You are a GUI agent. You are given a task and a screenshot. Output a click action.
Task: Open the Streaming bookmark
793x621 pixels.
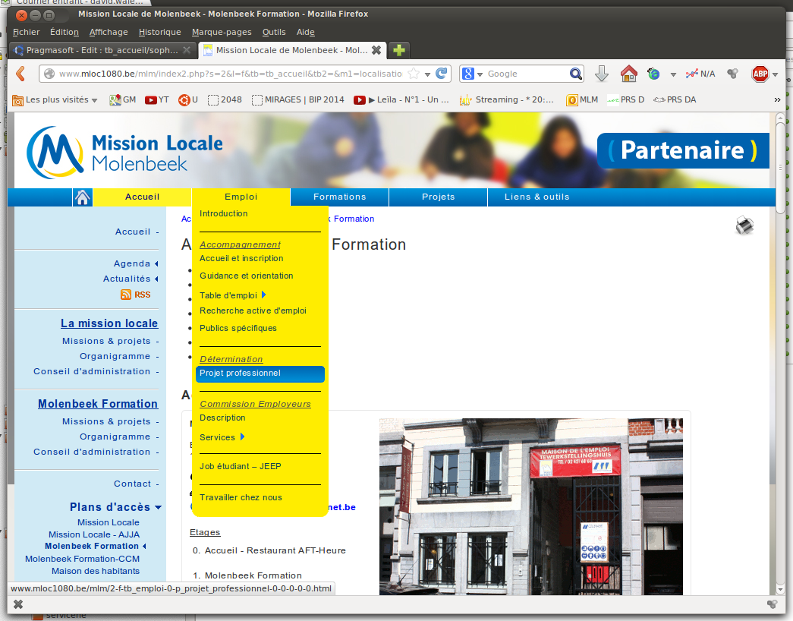[507, 99]
